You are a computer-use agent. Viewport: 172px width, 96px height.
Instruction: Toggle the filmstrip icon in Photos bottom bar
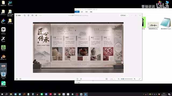point(17,79)
